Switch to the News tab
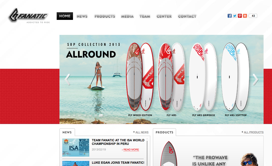The height and width of the screenshot is (166, 272). coord(67,132)
